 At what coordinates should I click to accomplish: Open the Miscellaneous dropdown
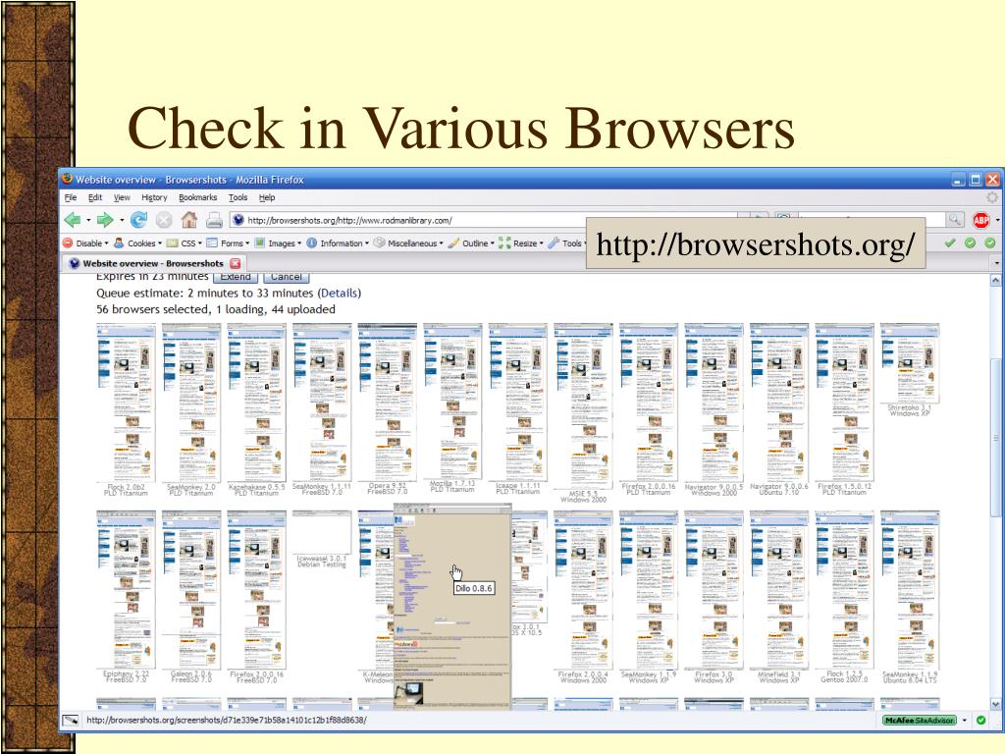point(408,243)
